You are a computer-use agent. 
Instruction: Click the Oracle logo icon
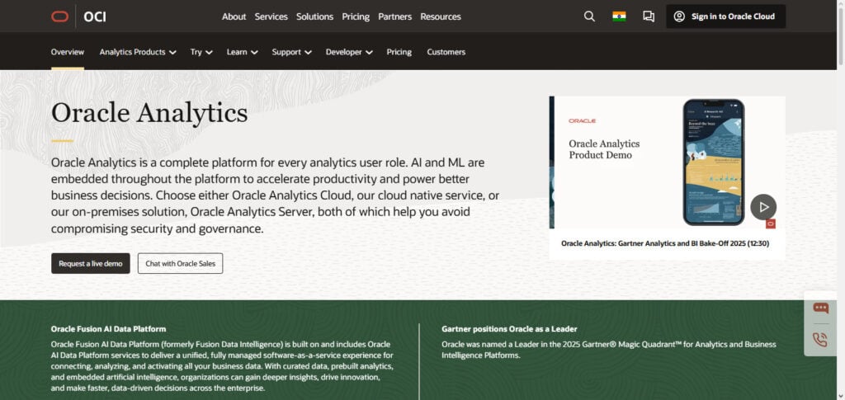coord(59,16)
